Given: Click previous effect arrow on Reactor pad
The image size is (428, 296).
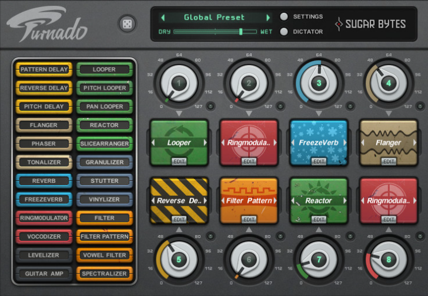Looking at the screenshot, I should click(x=293, y=200).
